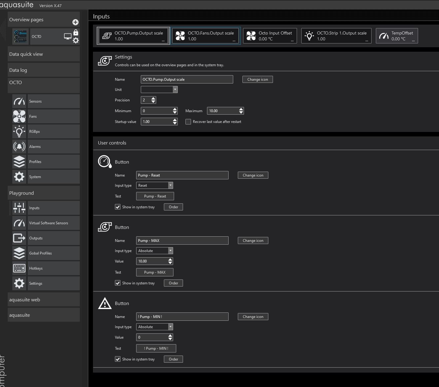The image size is (439, 387).
Task: Uncheck Show in system tray for Pump - Reset
Action: (x=118, y=207)
